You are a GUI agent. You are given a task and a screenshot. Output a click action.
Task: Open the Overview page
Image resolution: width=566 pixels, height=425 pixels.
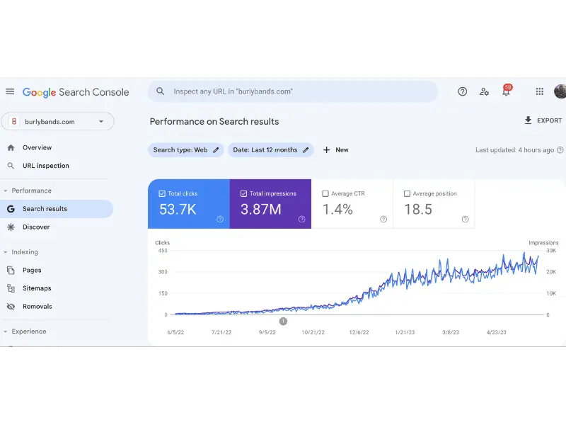37,147
